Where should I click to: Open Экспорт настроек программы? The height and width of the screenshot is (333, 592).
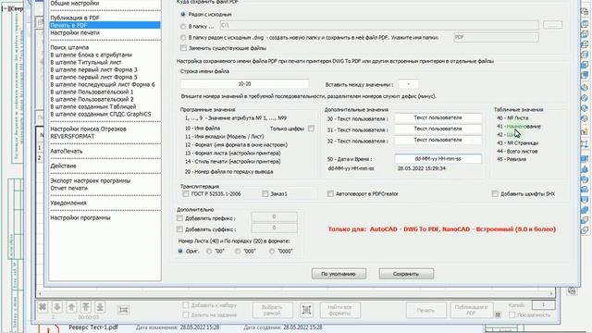(91, 180)
